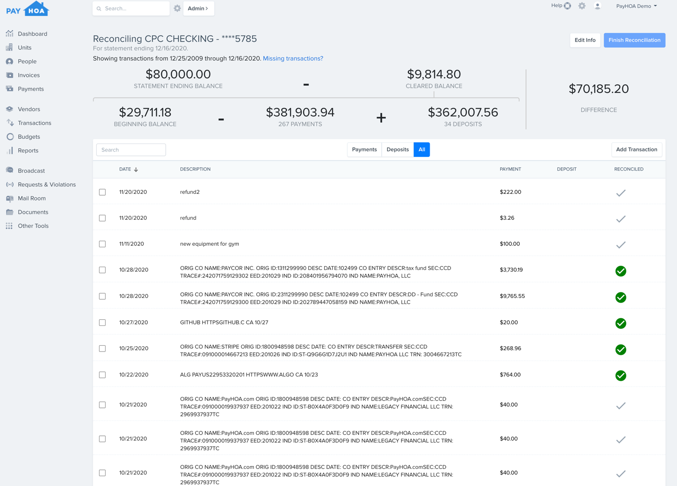The width and height of the screenshot is (677, 486).
Task: Click the Broadcast speech bubble icon
Action: [x=9, y=171]
